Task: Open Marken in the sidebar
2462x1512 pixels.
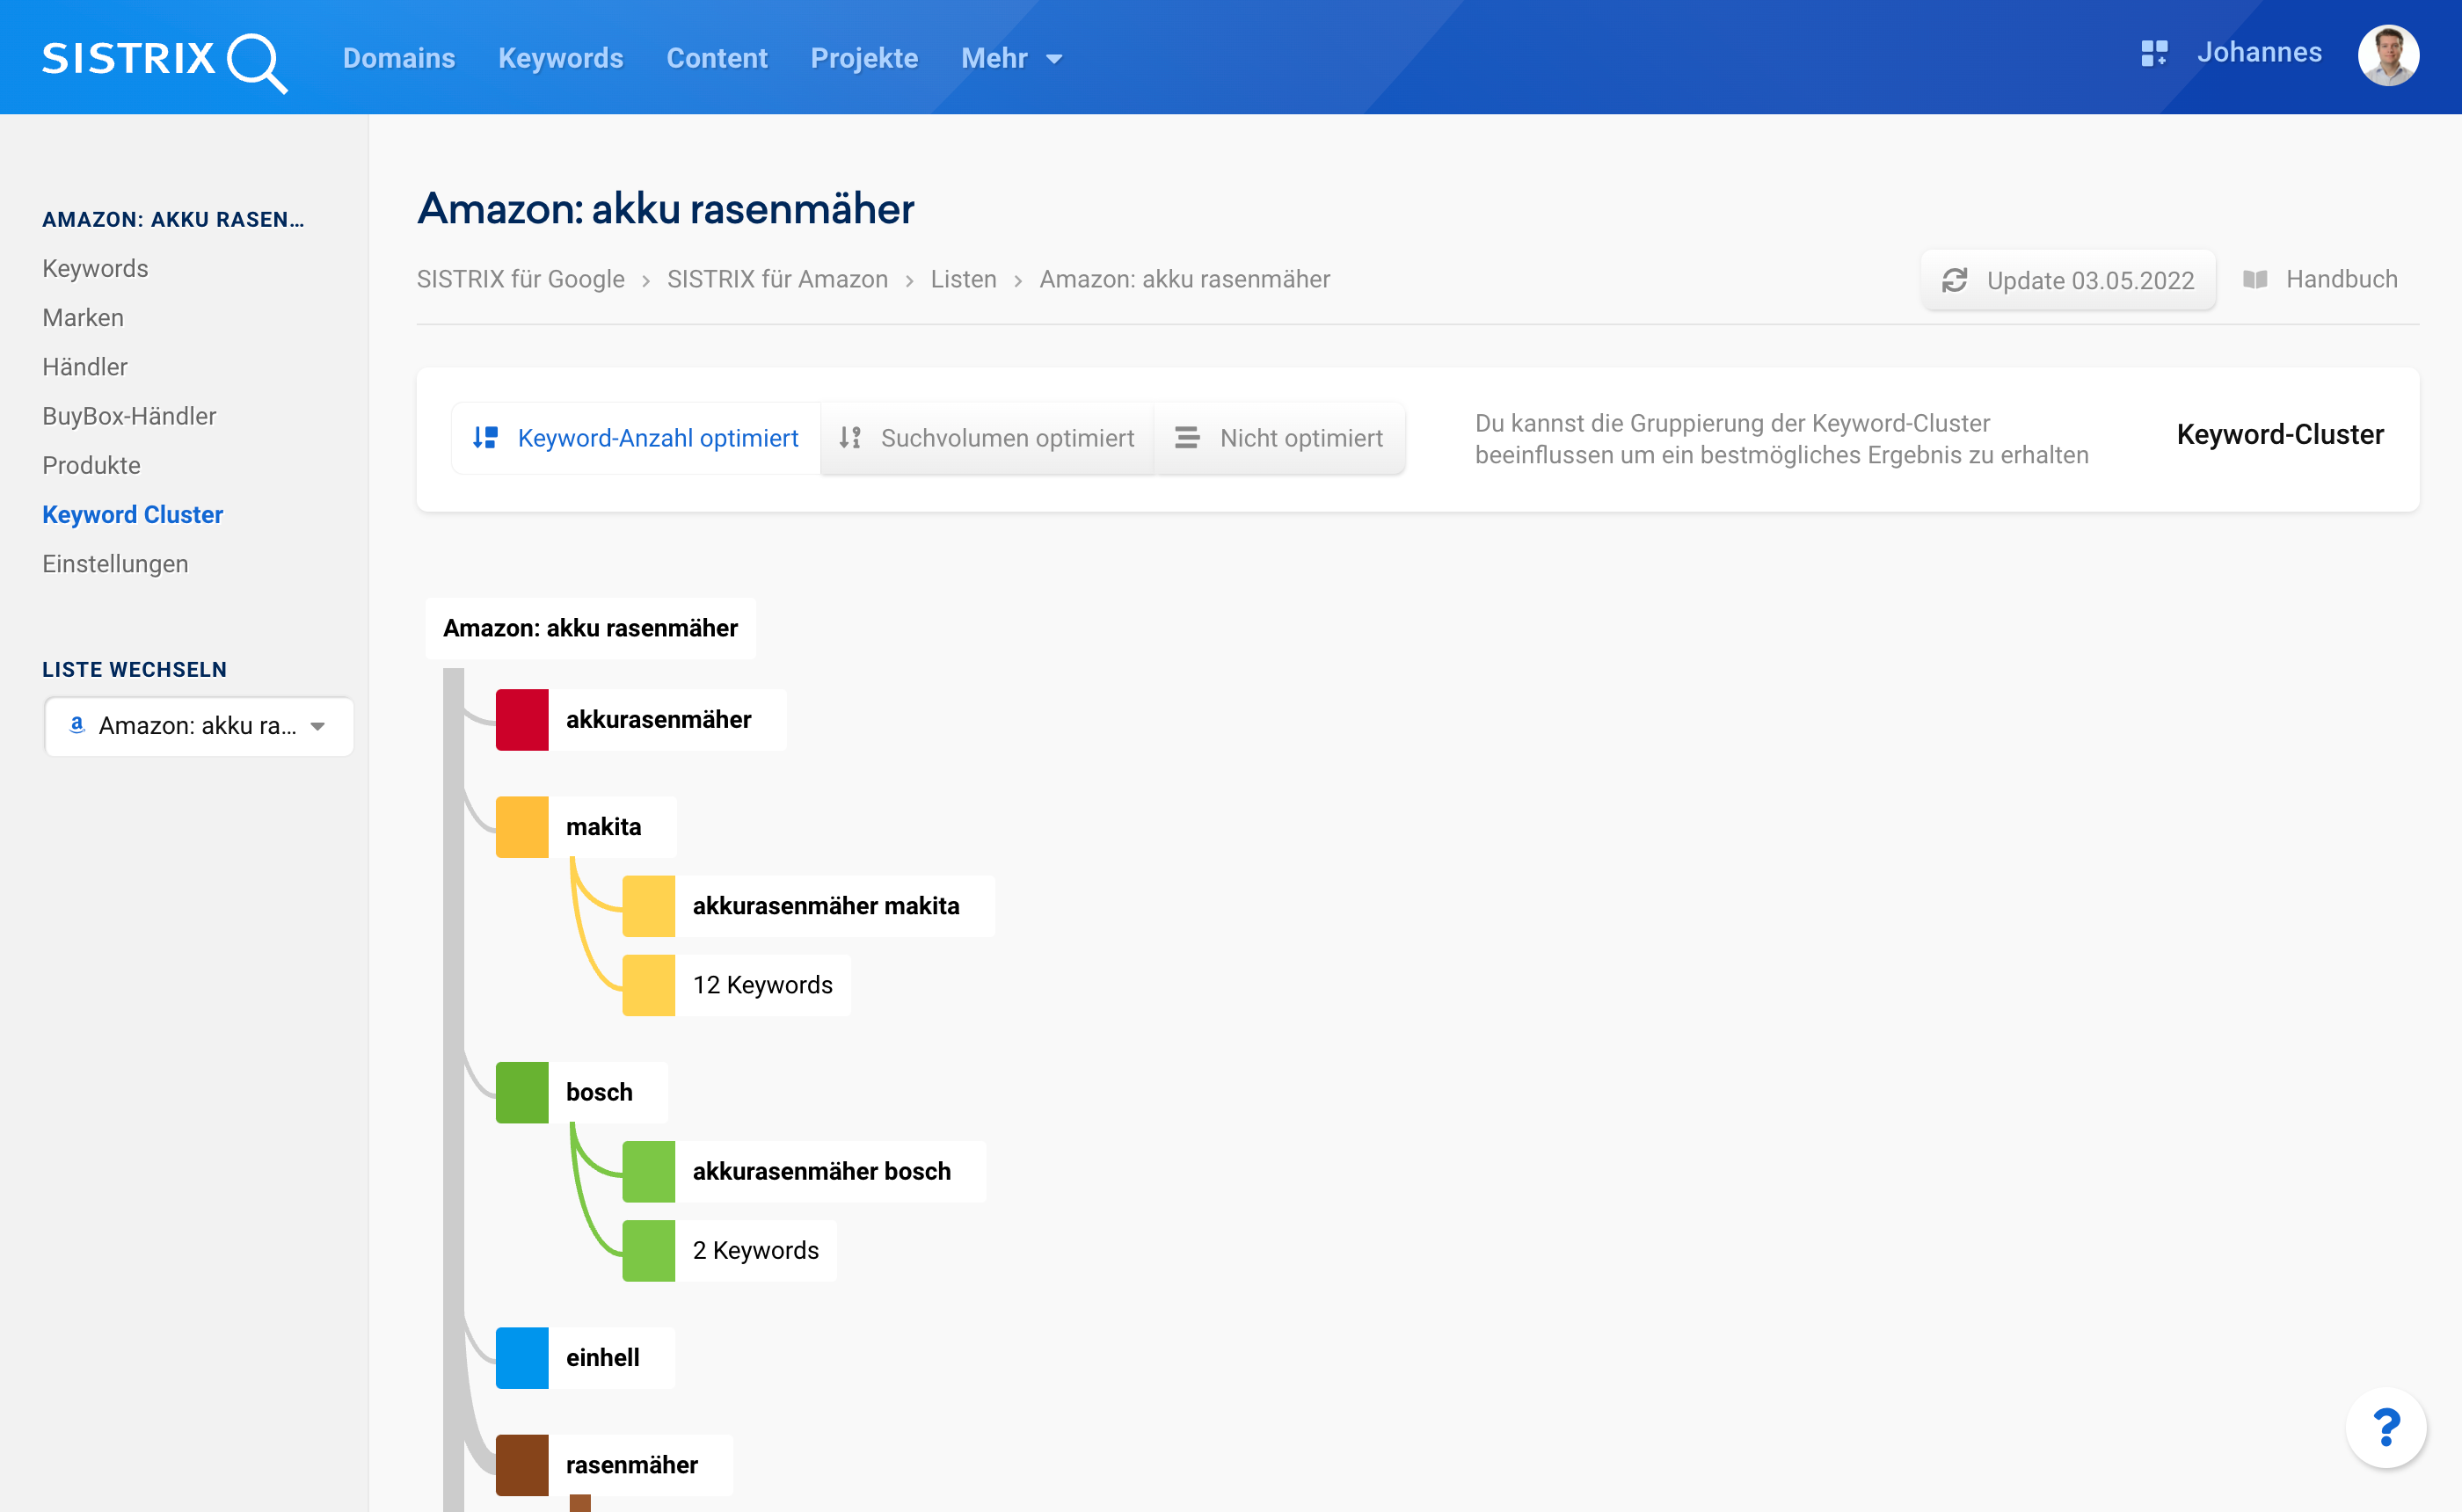Action: click(83, 318)
